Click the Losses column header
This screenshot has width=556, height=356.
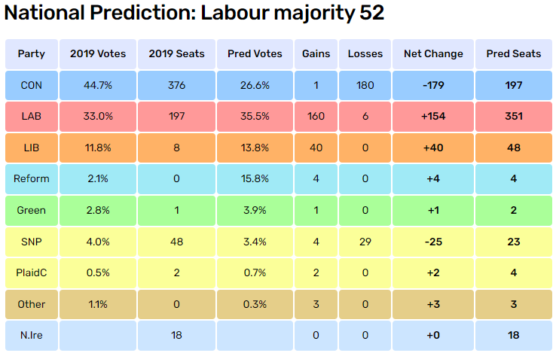365,54
